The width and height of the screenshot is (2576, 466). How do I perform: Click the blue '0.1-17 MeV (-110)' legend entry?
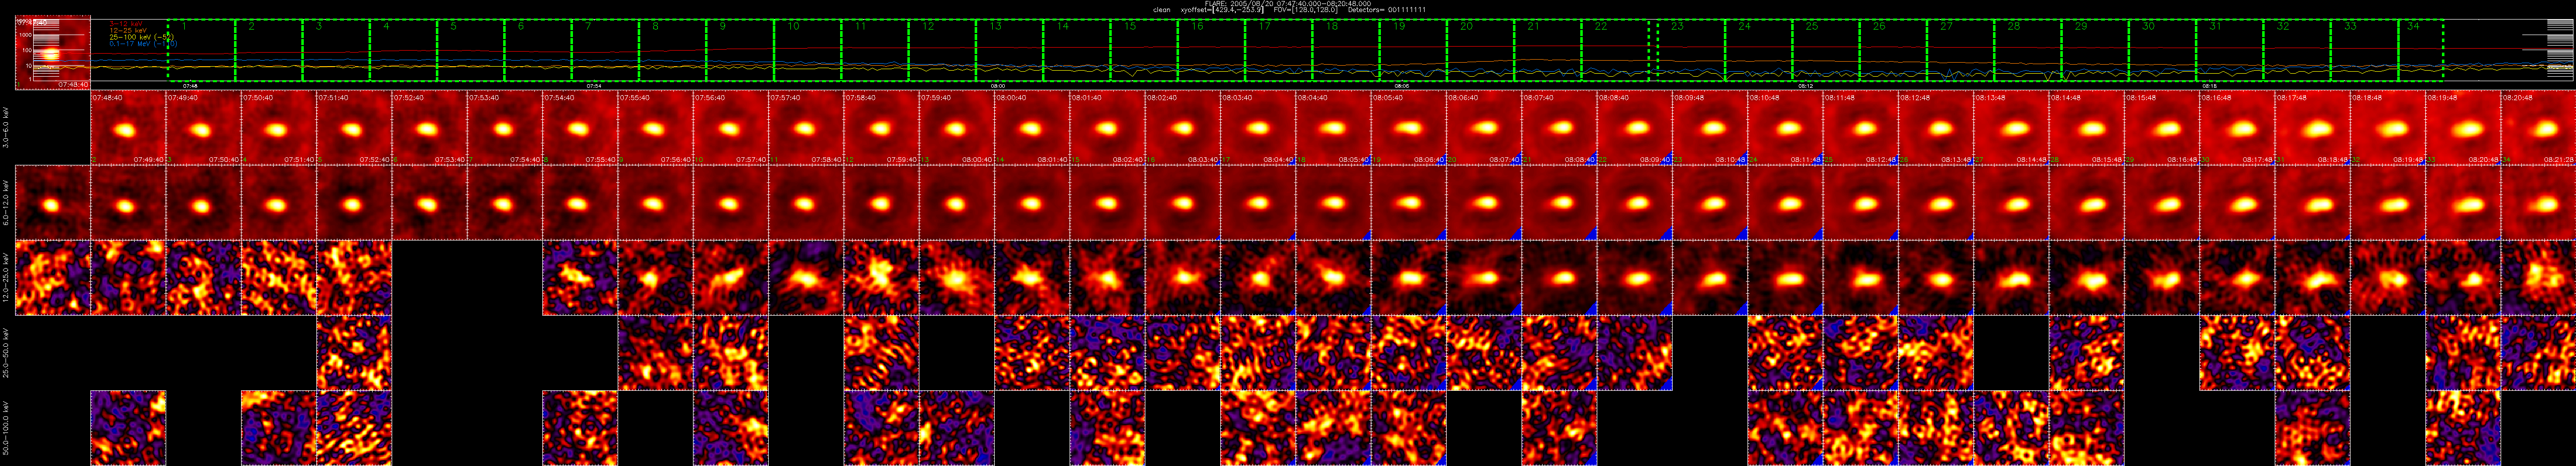coord(143,44)
